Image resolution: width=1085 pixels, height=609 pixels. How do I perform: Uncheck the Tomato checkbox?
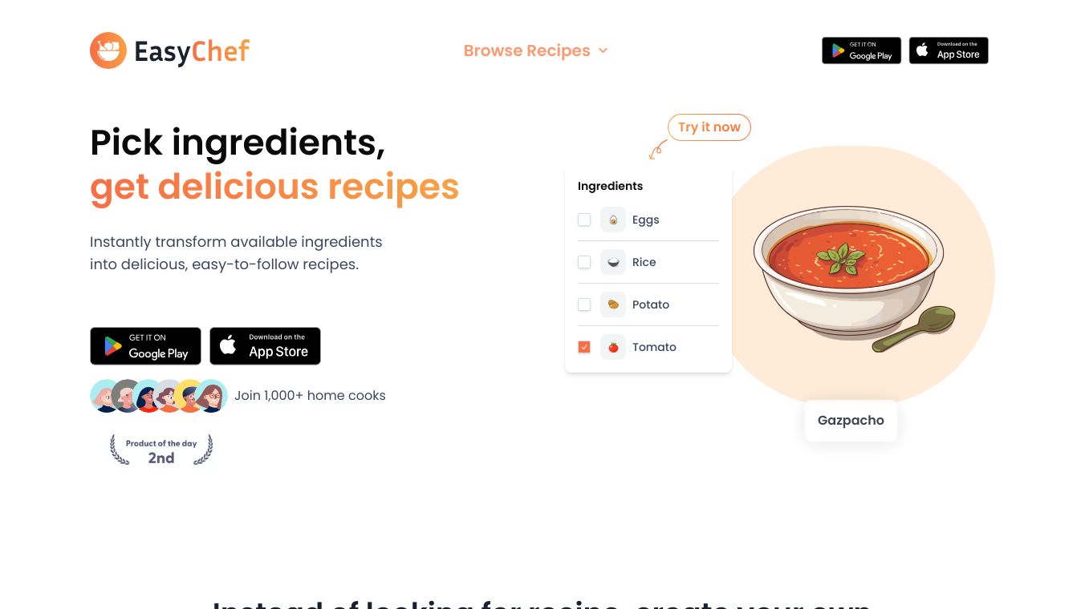584,347
